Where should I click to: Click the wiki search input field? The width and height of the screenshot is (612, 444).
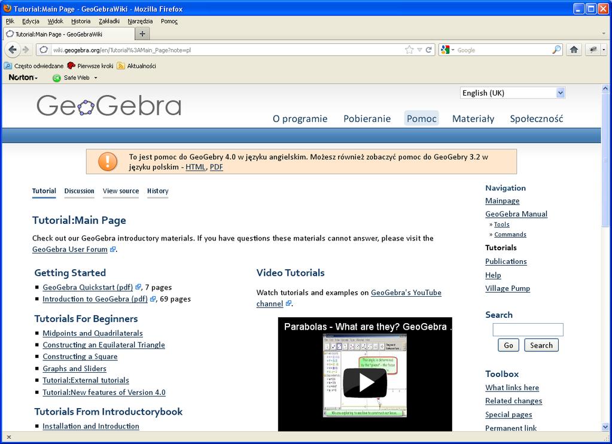[x=528, y=330]
